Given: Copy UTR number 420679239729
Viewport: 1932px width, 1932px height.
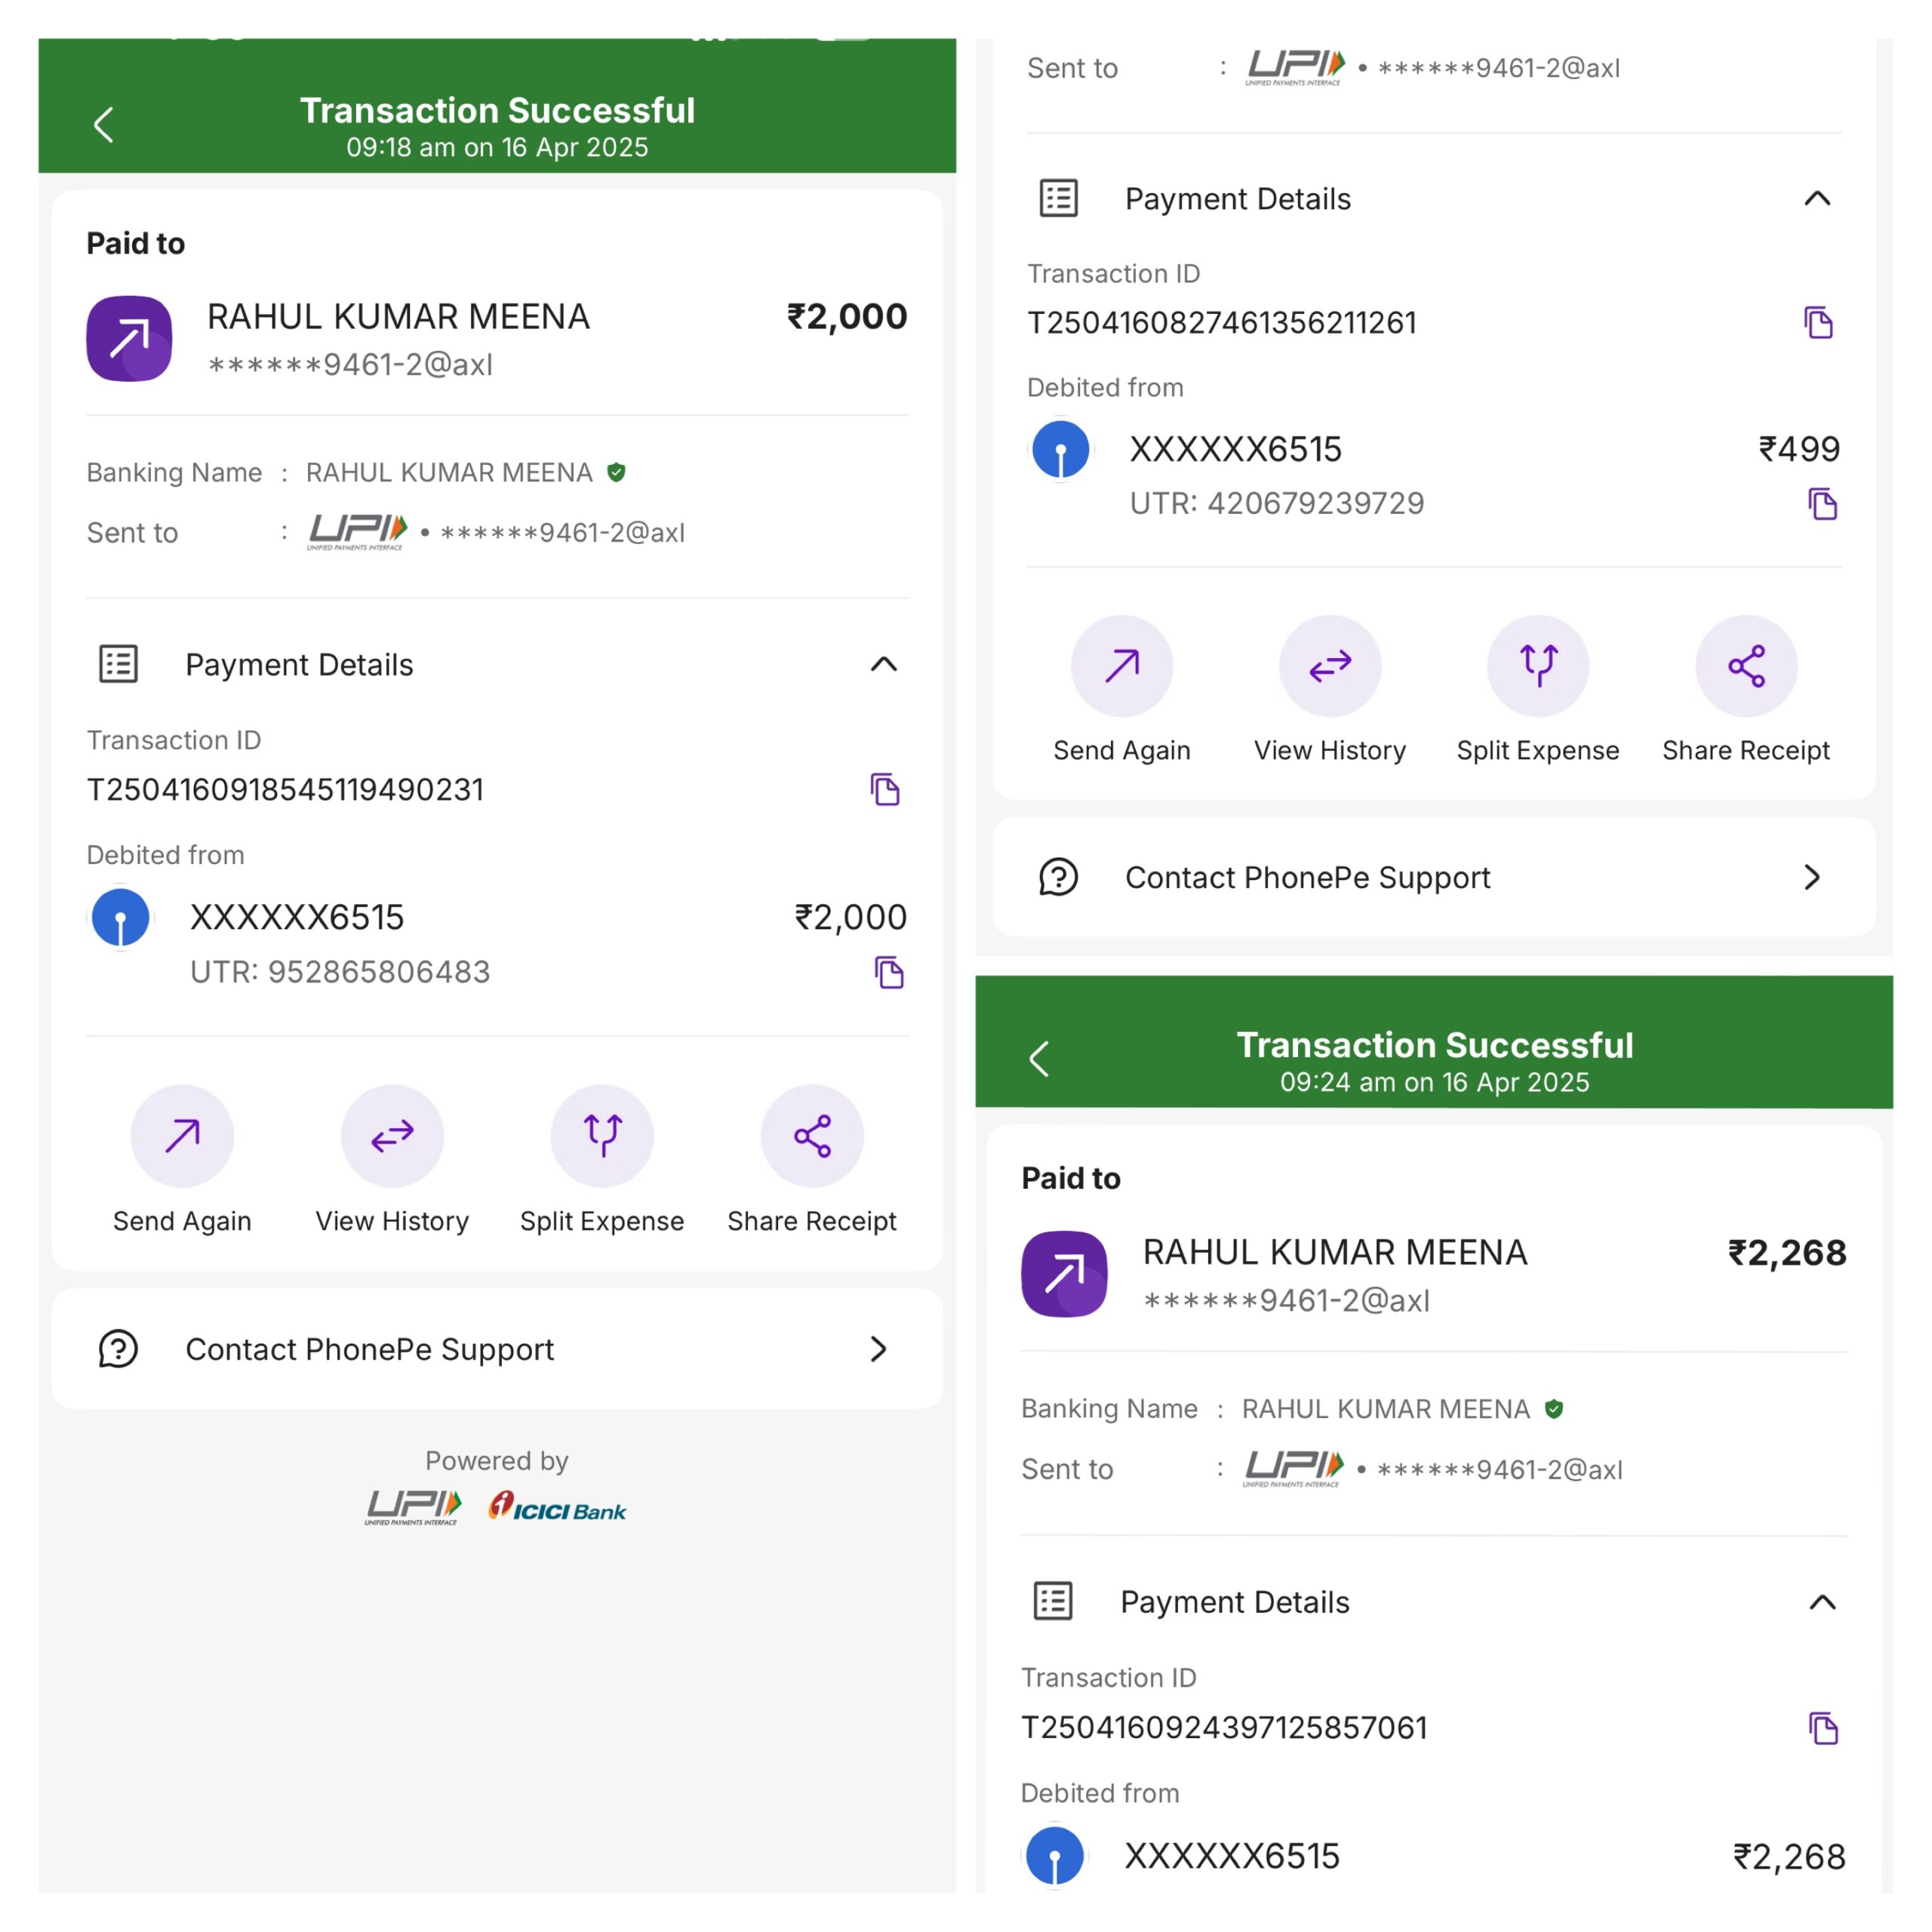Looking at the screenshot, I should (x=1823, y=504).
